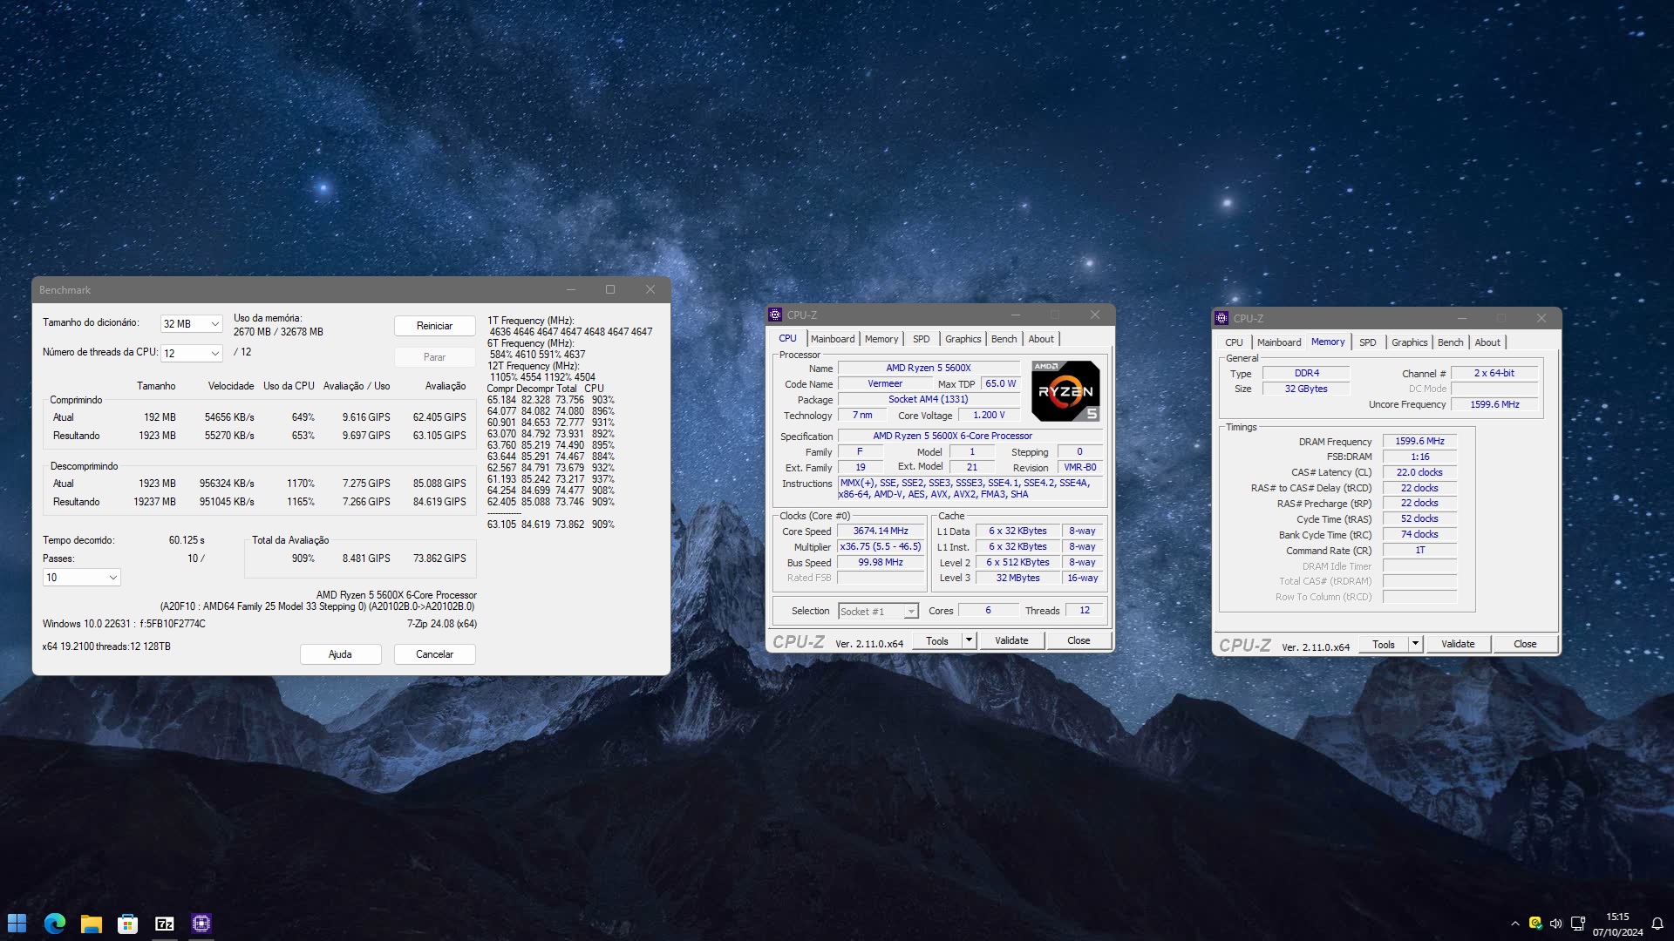Open SPD tab in the Memory window

click(x=1368, y=342)
